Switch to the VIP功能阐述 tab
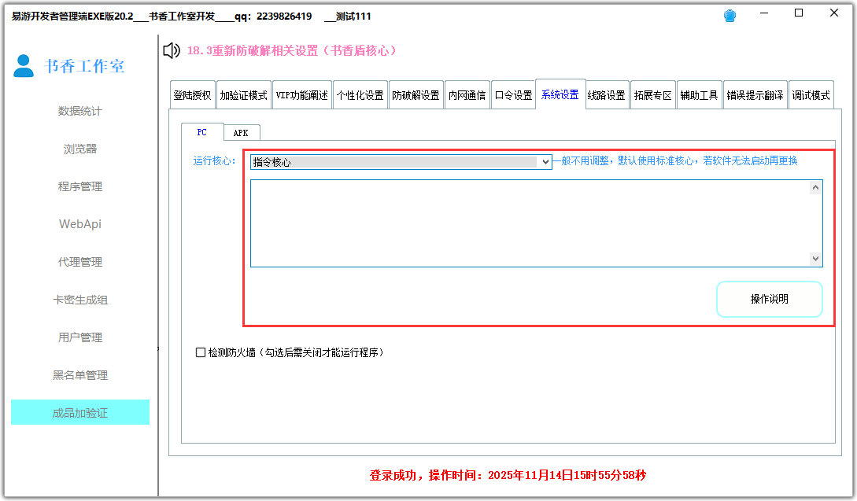This screenshot has width=857, height=501. click(x=301, y=95)
